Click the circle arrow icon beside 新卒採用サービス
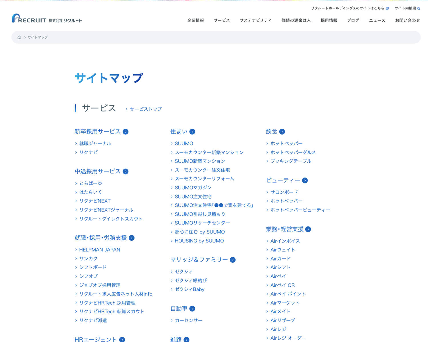Viewport: 428px width, 342px height. [x=126, y=131]
